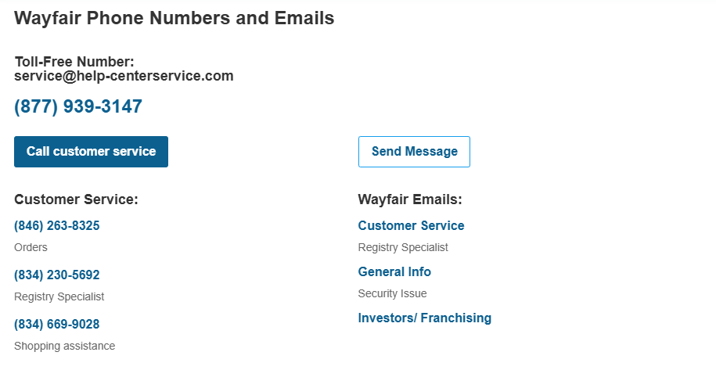Click the word Emails in the page heading
Image resolution: width=716 pixels, height=370 pixels.
[304, 18]
